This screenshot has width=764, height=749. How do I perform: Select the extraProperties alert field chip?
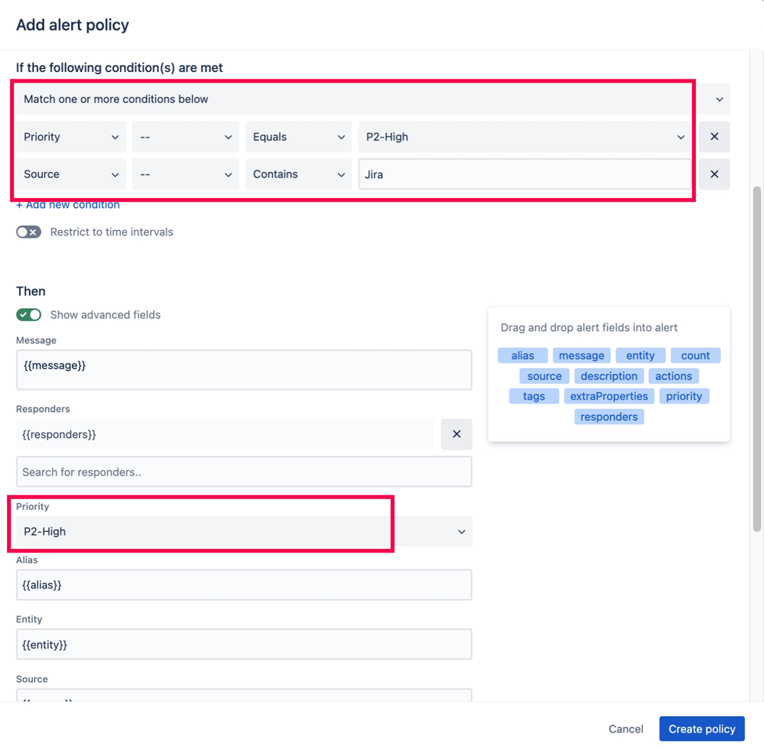click(x=608, y=396)
